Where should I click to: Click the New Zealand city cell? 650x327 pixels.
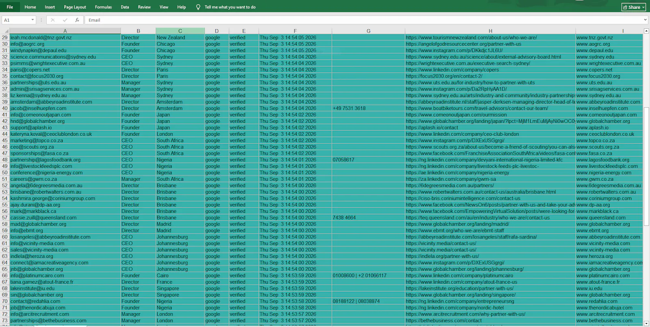[x=180, y=37]
